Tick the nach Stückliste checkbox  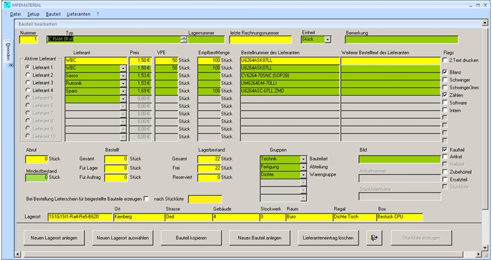[x=146, y=200]
